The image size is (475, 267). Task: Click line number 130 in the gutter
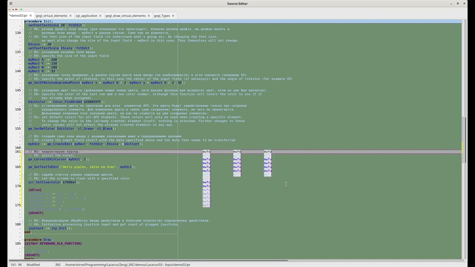(x=18, y=33)
